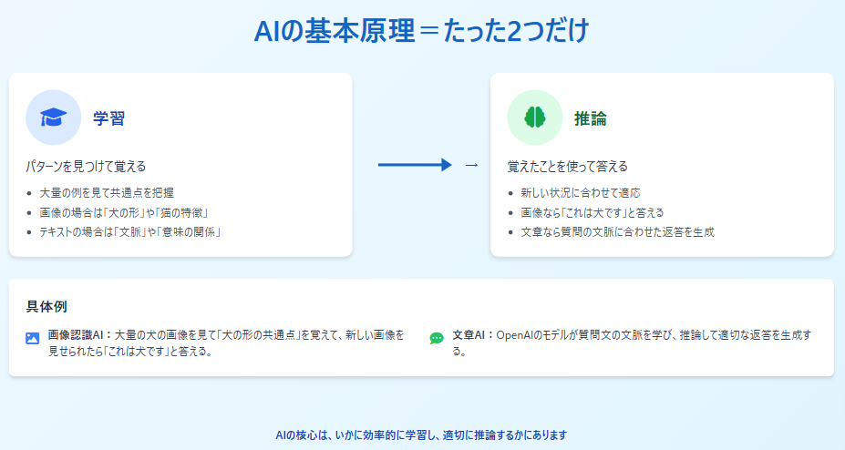Click the bold 画像認識AI label

click(77, 335)
